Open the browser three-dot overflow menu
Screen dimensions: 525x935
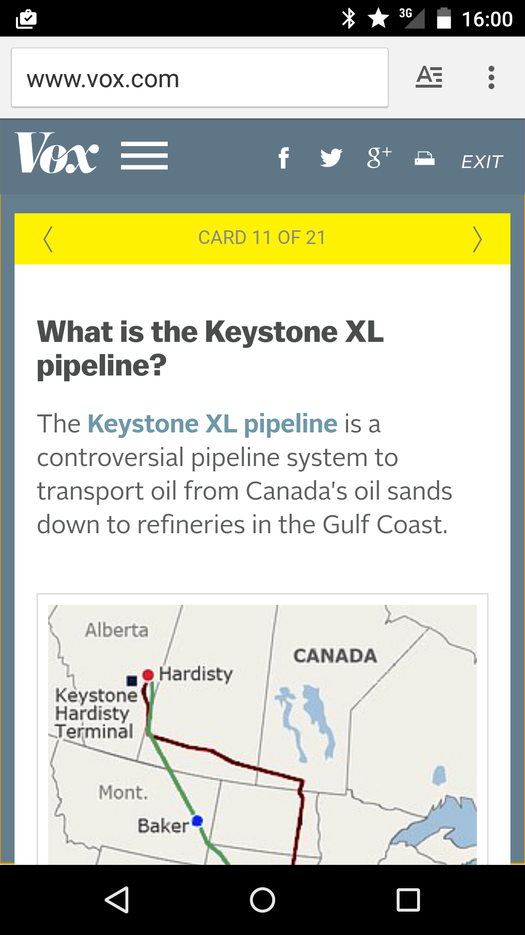click(x=491, y=77)
